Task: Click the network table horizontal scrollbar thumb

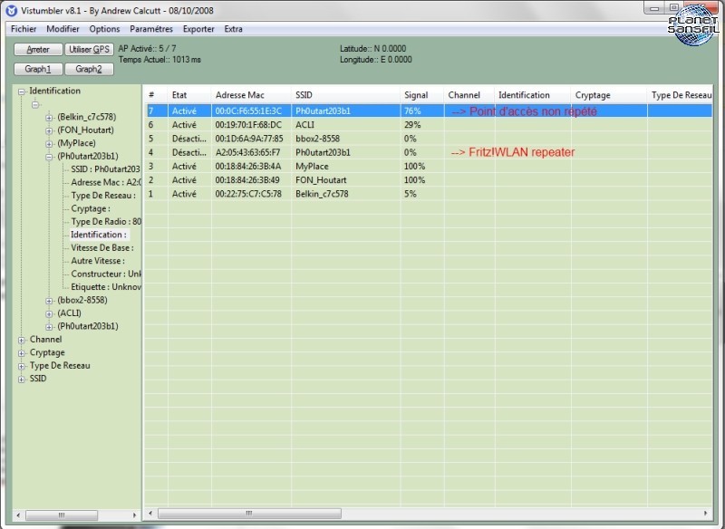Action: point(250,514)
